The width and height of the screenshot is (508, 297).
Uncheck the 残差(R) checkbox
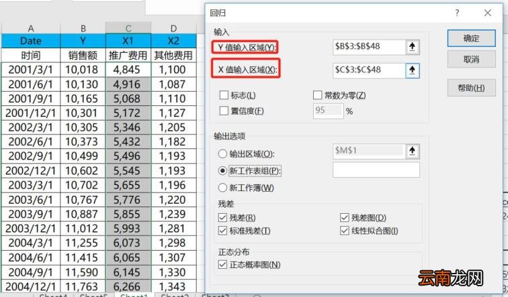point(222,217)
